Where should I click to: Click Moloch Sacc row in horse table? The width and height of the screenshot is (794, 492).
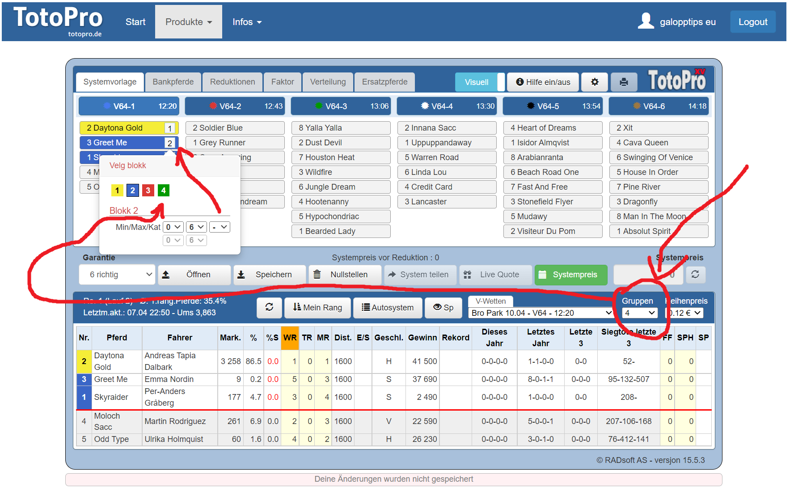394,421
